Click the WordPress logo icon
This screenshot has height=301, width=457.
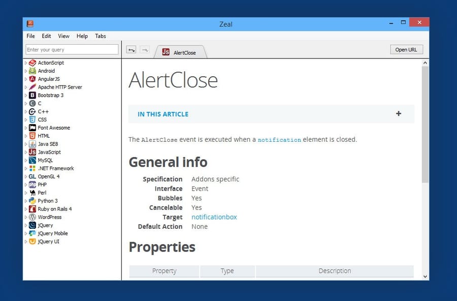32,217
